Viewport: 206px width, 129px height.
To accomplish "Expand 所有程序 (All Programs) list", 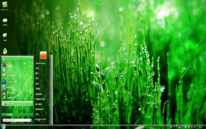I will [17, 115].
